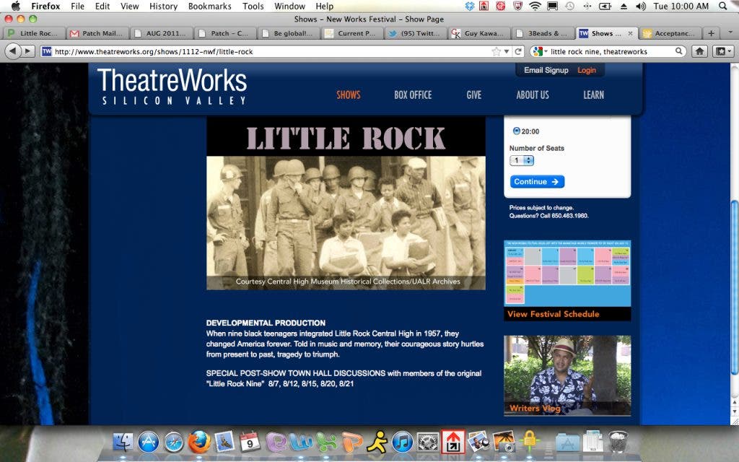The width and height of the screenshot is (739, 462).
Task: Open iCal from the Dock
Action: pos(250,443)
